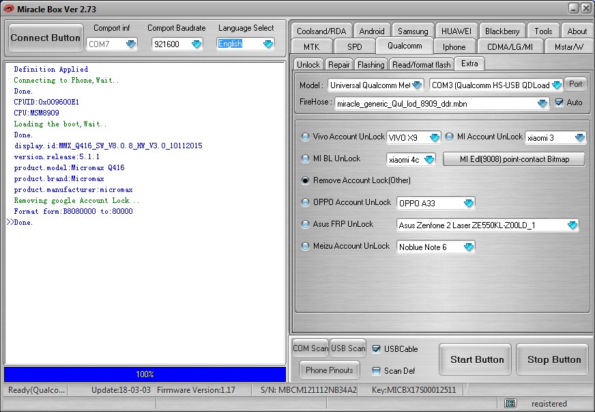Screen dimensions: 595x412
Task: Go to the Blackberry tab
Action: coord(502,31)
